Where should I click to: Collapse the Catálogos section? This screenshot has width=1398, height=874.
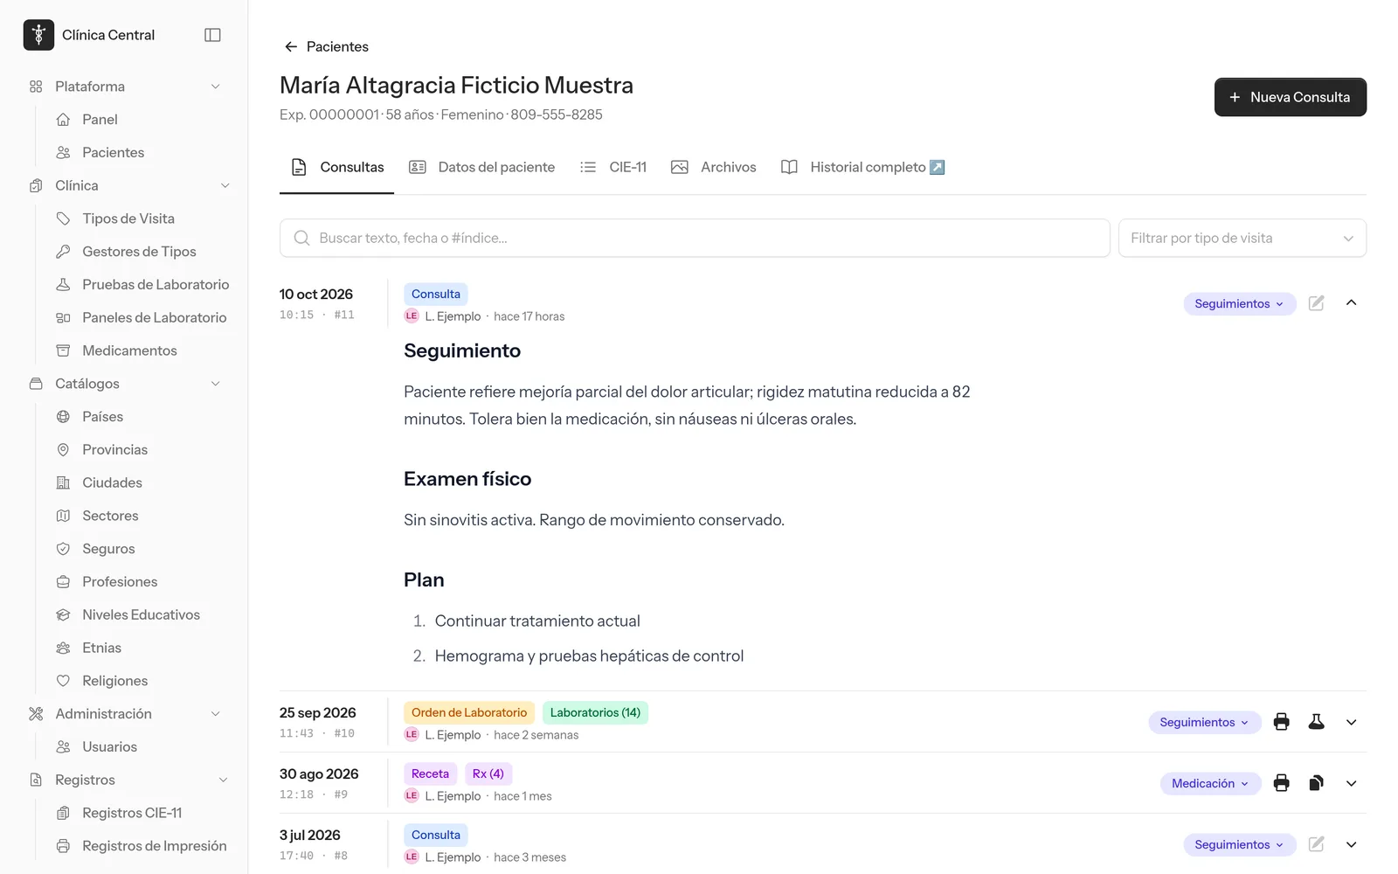tap(215, 384)
